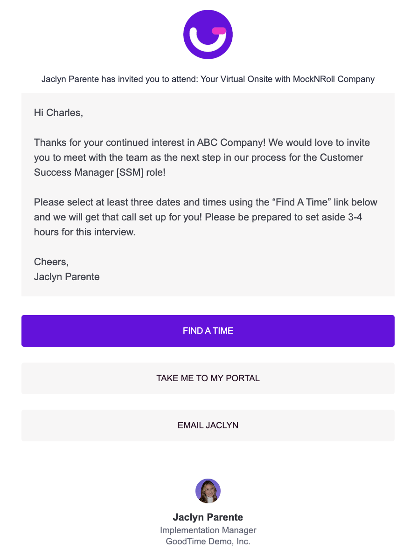Click "MockNRoll Company" in the headline
This screenshot has height=549, width=417.
pyautogui.click(x=334, y=79)
